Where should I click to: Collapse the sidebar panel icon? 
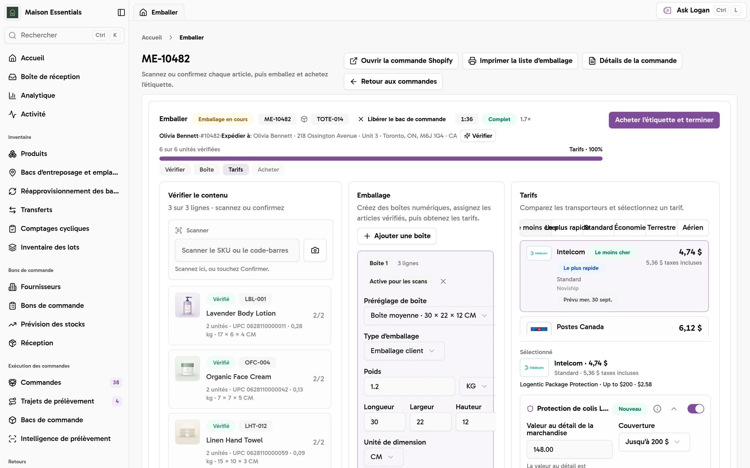(121, 12)
